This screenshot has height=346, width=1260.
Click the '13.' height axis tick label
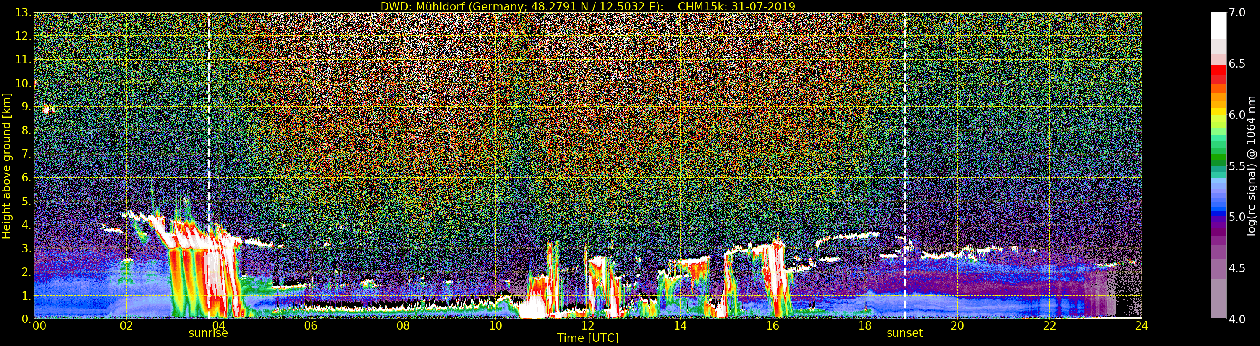[23, 13]
